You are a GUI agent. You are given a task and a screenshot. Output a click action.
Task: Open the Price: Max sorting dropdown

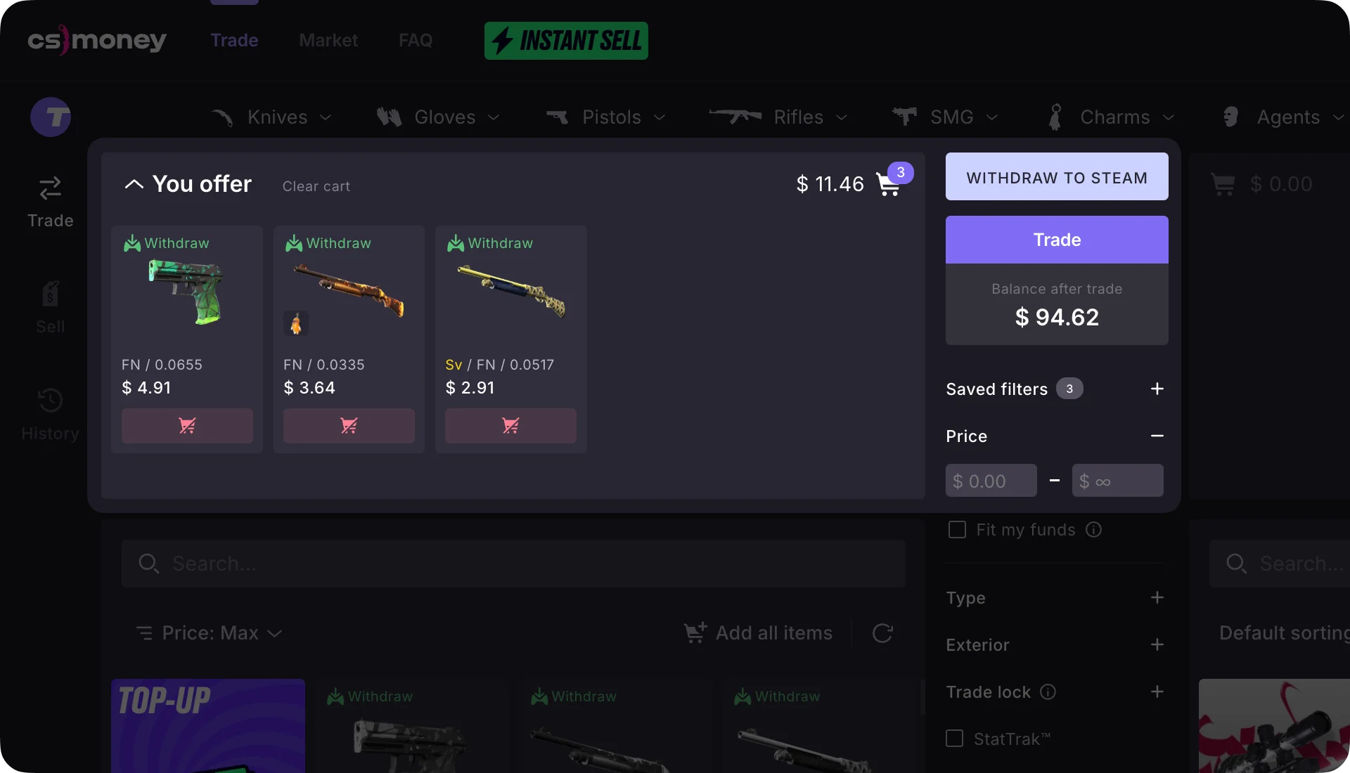(210, 633)
